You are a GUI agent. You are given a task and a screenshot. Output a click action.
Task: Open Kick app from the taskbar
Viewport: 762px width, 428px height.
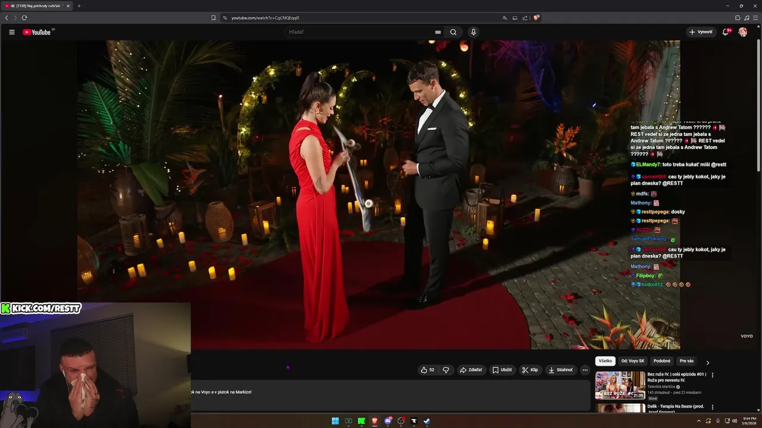[361, 421]
